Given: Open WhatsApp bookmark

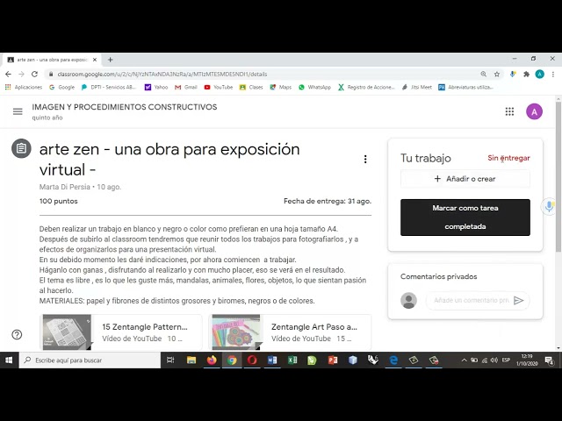Looking at the screenshot, I should point(314,87).
